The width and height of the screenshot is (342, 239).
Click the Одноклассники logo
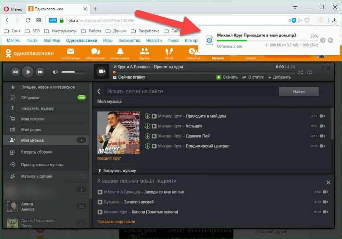pyautogui.click(x=29, y=53)
